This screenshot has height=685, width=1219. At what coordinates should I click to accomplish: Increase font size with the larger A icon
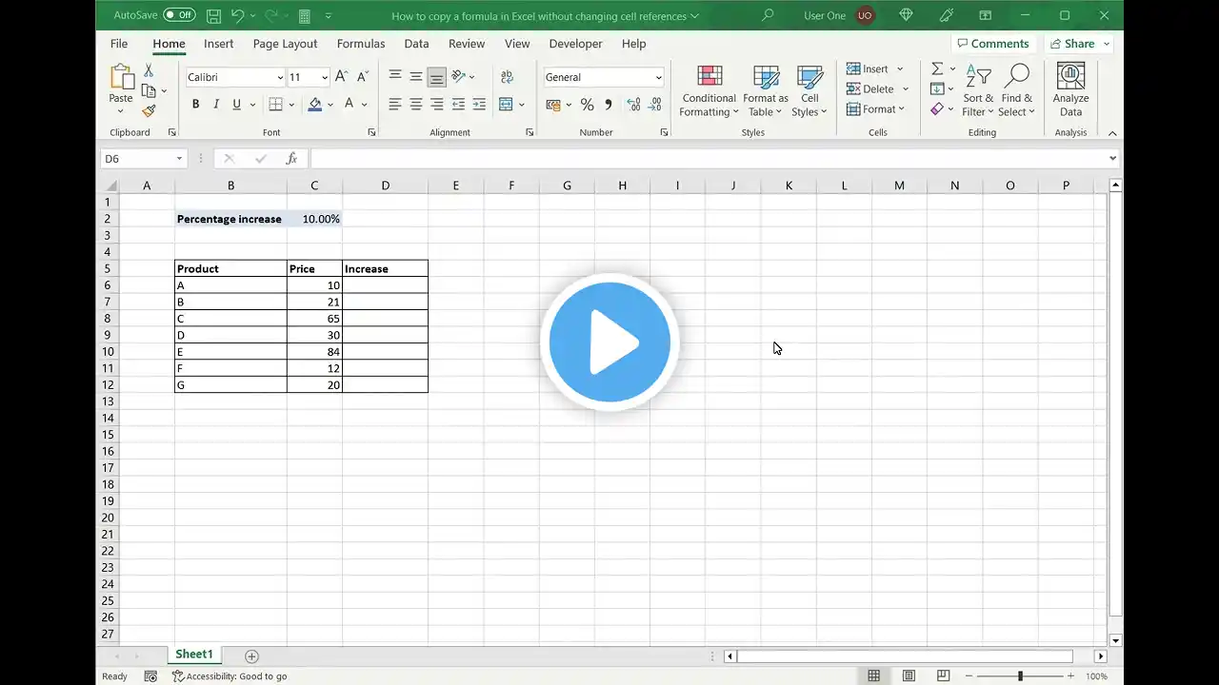coord(341,77)
